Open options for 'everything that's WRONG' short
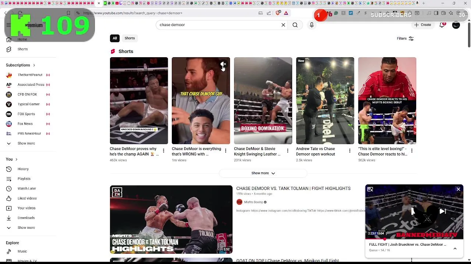 click(226, 151)
